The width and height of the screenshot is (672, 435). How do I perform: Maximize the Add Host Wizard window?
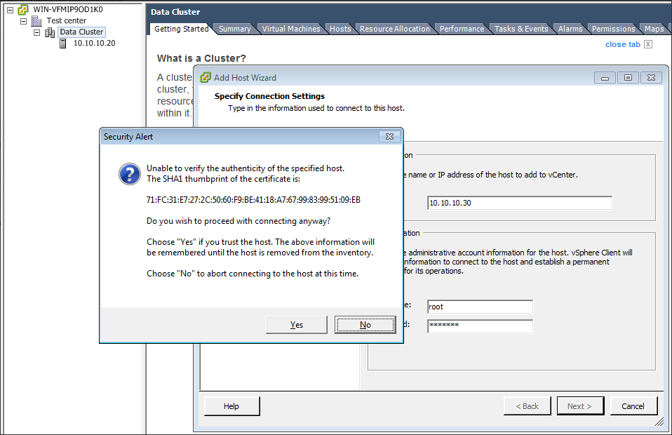tap(628, 78)
